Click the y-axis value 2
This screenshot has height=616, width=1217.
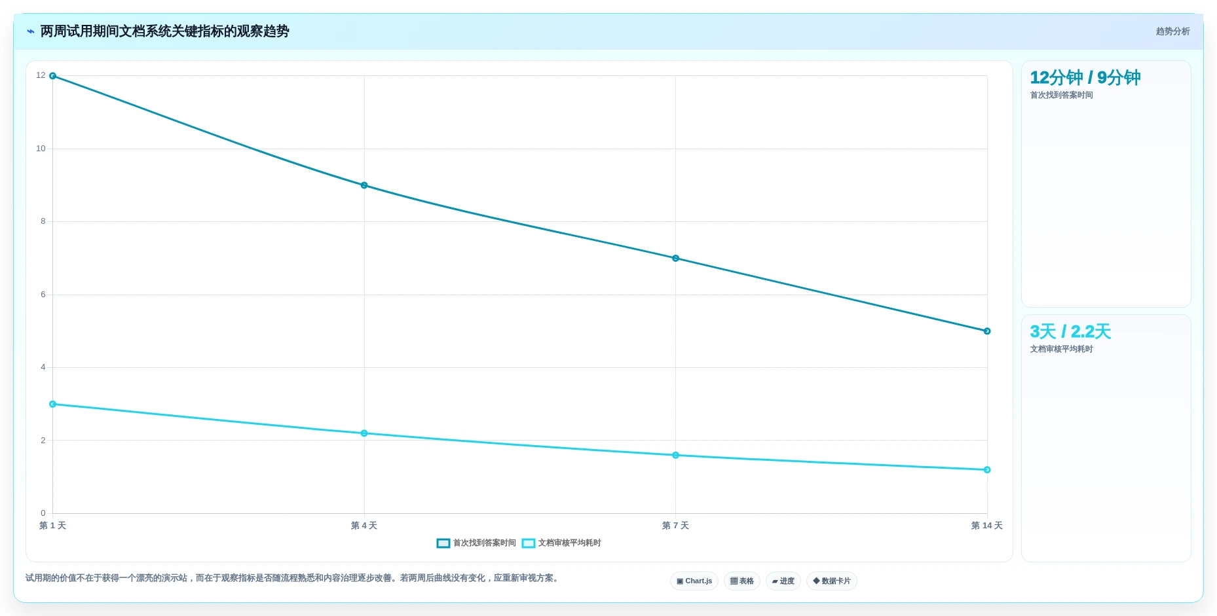[x=43, y=441]
